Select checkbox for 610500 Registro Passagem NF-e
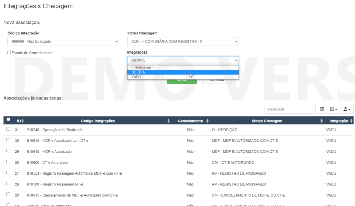This screenshot has width=355, height=206. click(8, 184)
